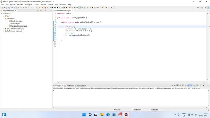The height and width of the screenshot is (118, 210).
Task: Open the Project Explorer filter icon
Action: [x=43, y=10]
